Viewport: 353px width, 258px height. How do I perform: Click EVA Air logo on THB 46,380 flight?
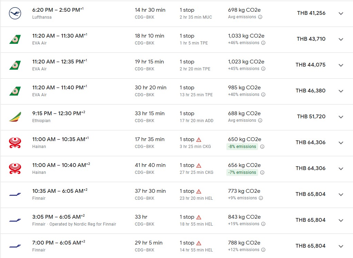click(15, 91)
